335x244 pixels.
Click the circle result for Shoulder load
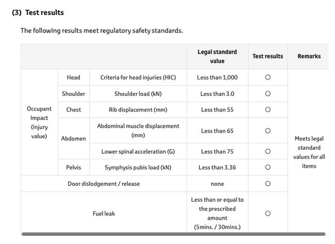267,94
